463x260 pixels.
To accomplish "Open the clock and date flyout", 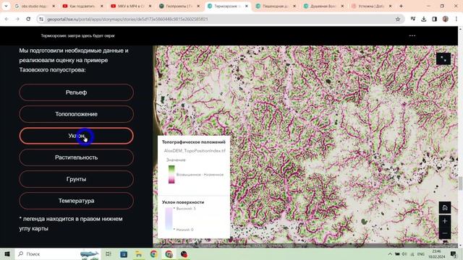I will point(437,253).
